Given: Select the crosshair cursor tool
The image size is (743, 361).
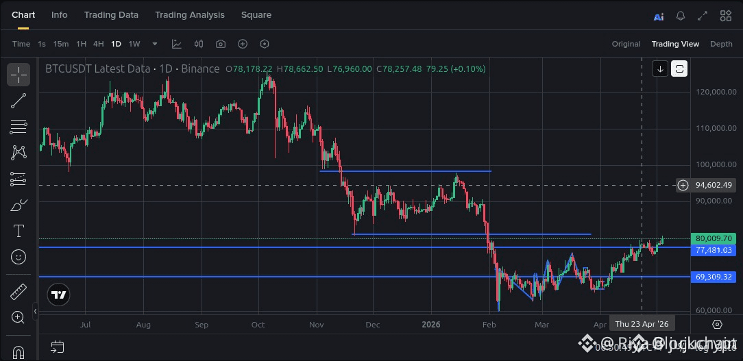Looking at the screenshot, I should coord(19,75).
